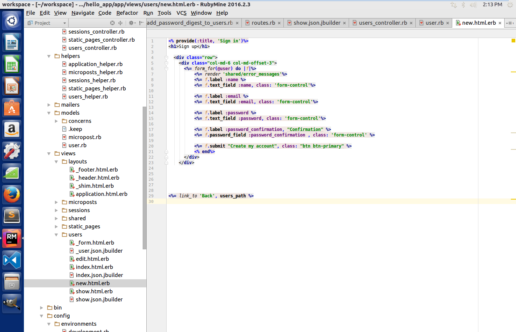Open the Tools menu
Viewport: 516px width, 332px height.
tap(164, 13)
